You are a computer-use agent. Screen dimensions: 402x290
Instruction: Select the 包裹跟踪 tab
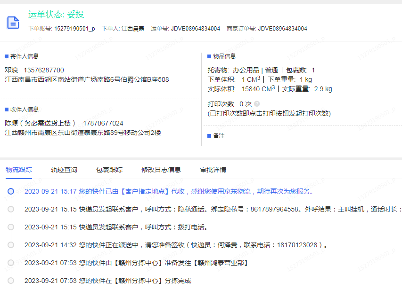pyautogui.click(x=109, y=170)
